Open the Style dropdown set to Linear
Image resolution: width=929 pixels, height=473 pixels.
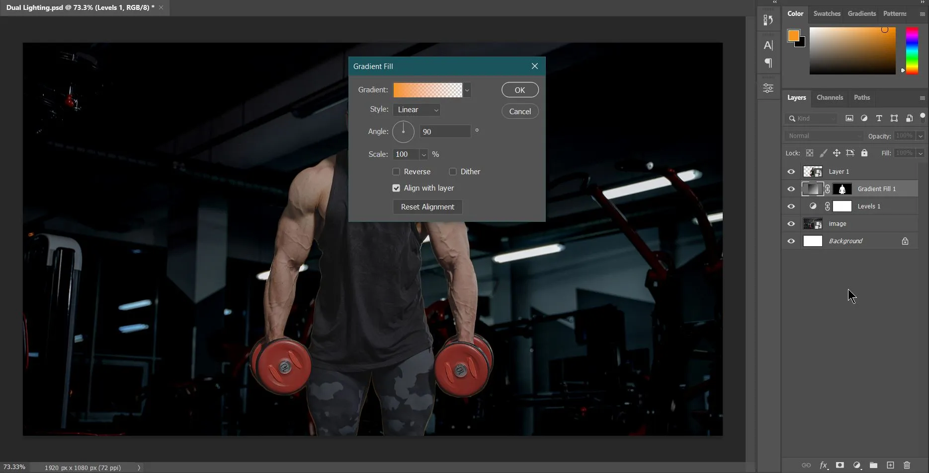pos(417,110)
